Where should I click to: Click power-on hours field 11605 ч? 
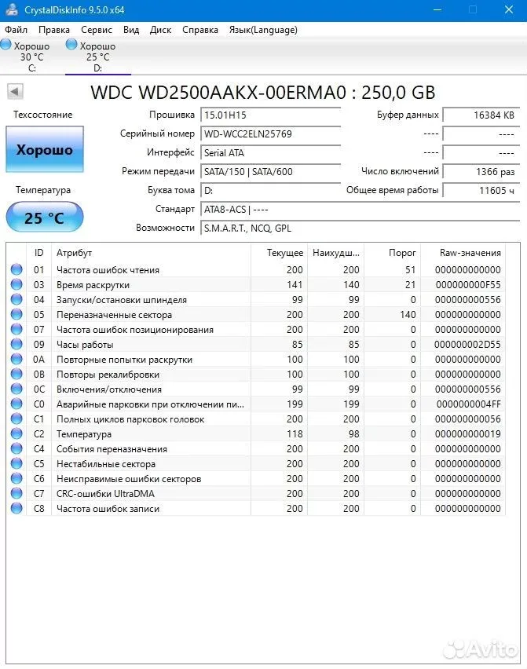point(481,190)
